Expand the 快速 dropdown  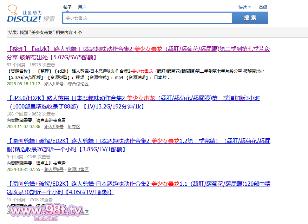[244, 7]
